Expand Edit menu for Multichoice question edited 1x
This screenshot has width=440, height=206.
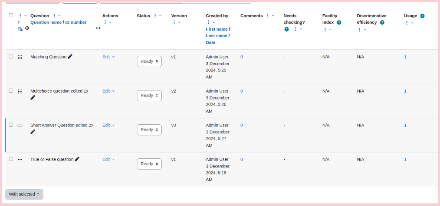click(108, 91)
